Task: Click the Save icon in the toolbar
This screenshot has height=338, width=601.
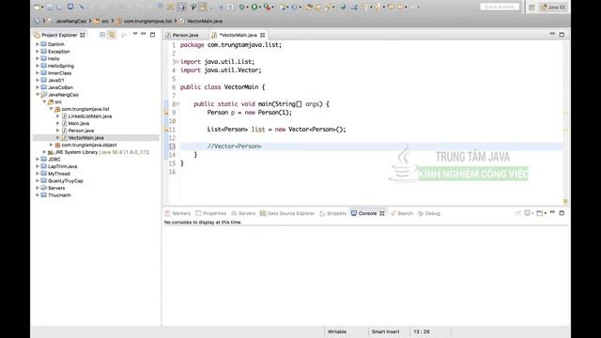Action: coord(50,7)
